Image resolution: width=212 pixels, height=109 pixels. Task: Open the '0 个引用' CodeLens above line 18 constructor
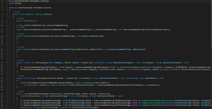coord(20,47)
